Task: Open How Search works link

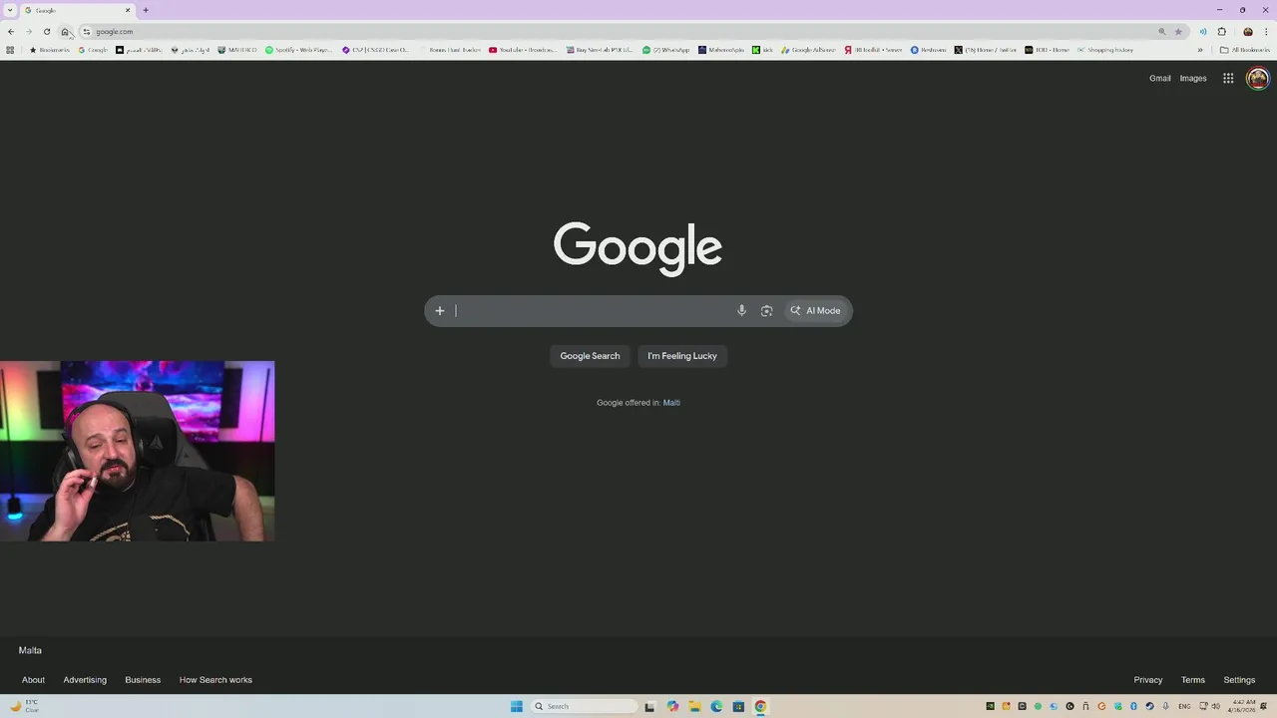Action: 215,680
